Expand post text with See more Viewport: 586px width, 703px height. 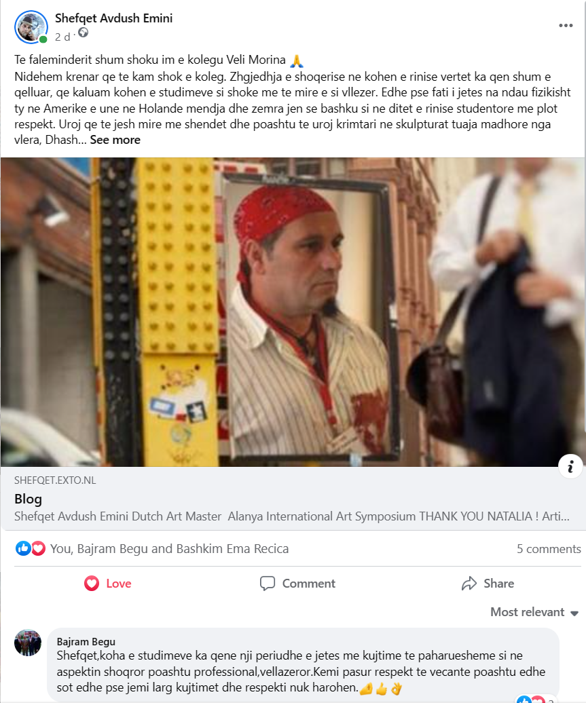[115, 140]
